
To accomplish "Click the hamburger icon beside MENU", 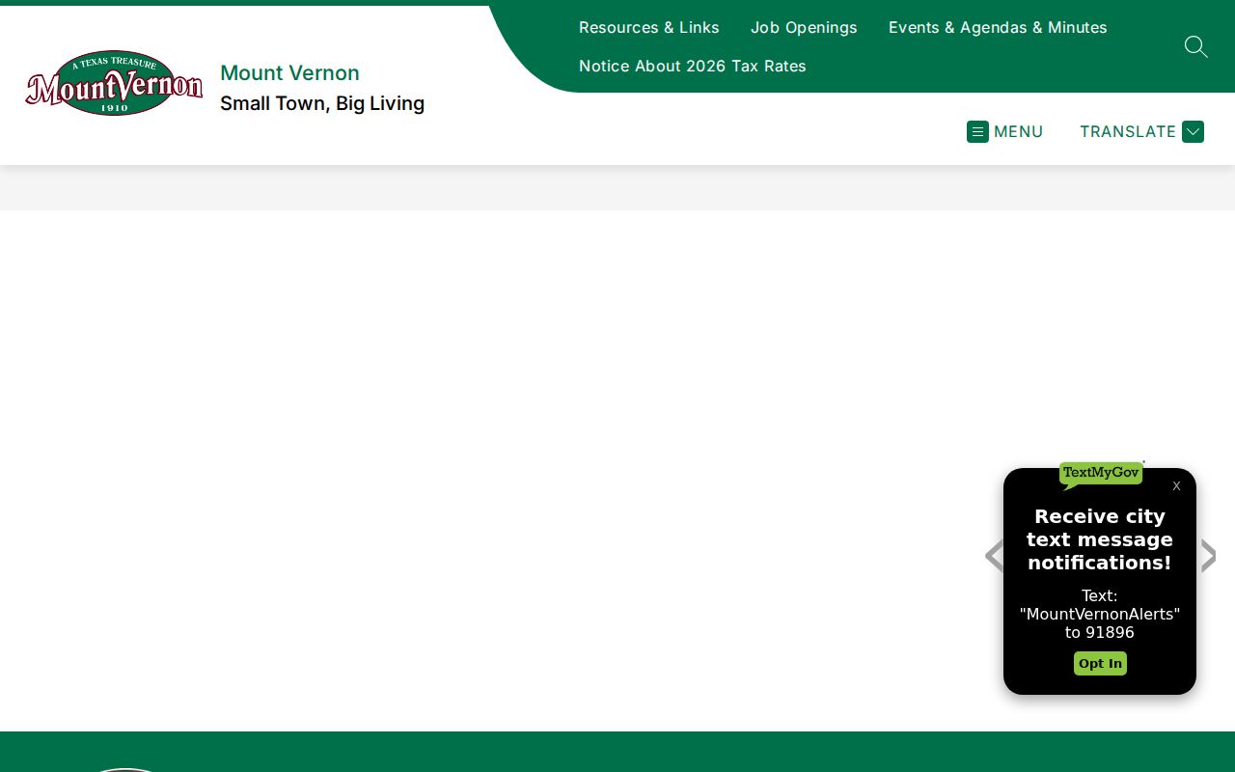I will coord(977,131).
